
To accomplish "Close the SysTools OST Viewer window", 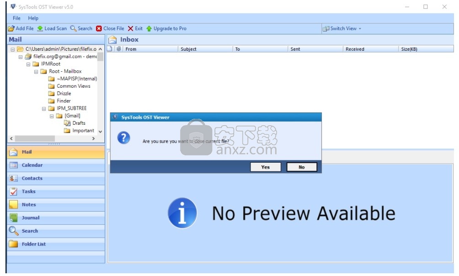I will point(444,7).
